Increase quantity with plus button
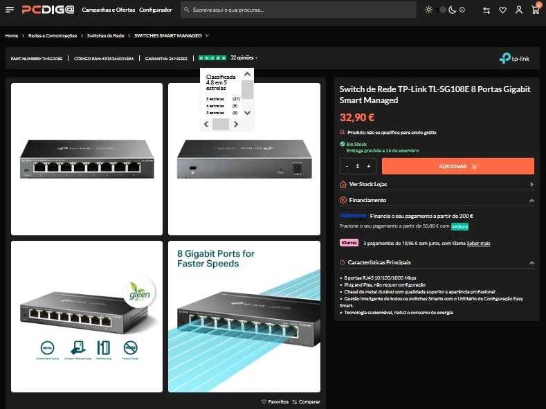 click(x=368, y=166)
